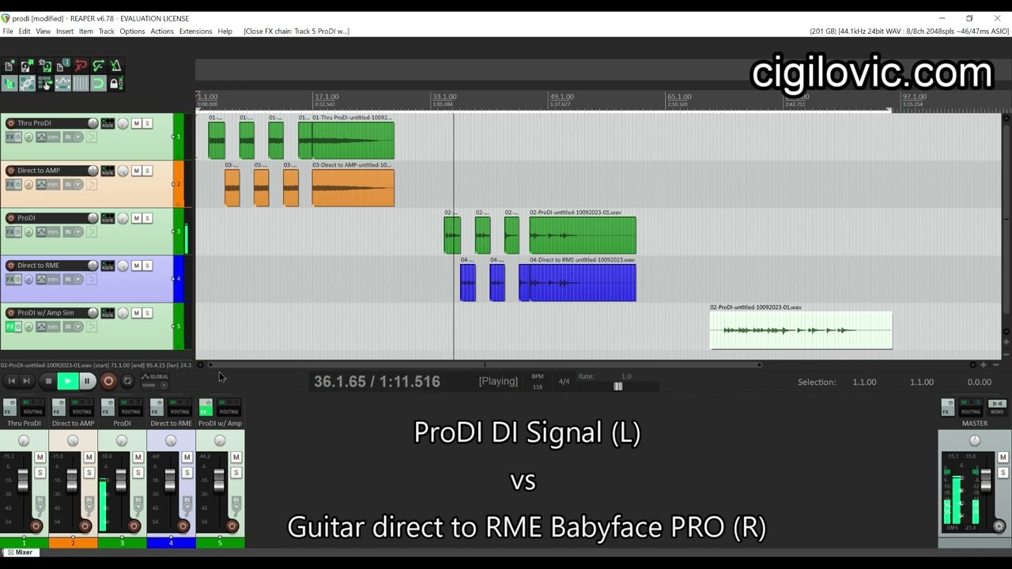Solo the Direct to AMP track
1012x569 pixels.
tap(147, 171)
